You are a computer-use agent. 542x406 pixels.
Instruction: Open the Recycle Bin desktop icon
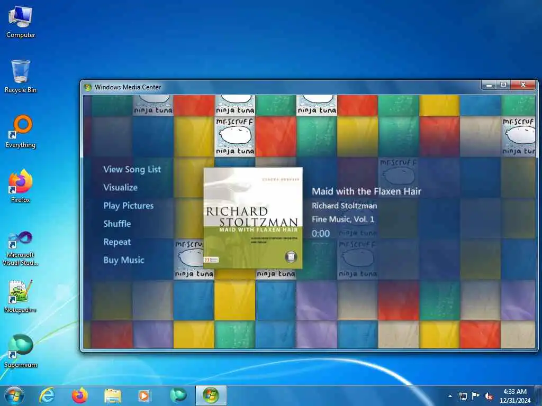click(21, 76)
